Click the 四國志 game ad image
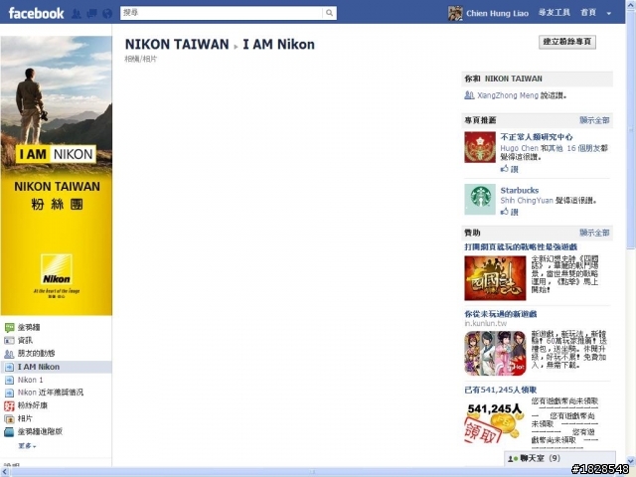 (x=495, y=278)
